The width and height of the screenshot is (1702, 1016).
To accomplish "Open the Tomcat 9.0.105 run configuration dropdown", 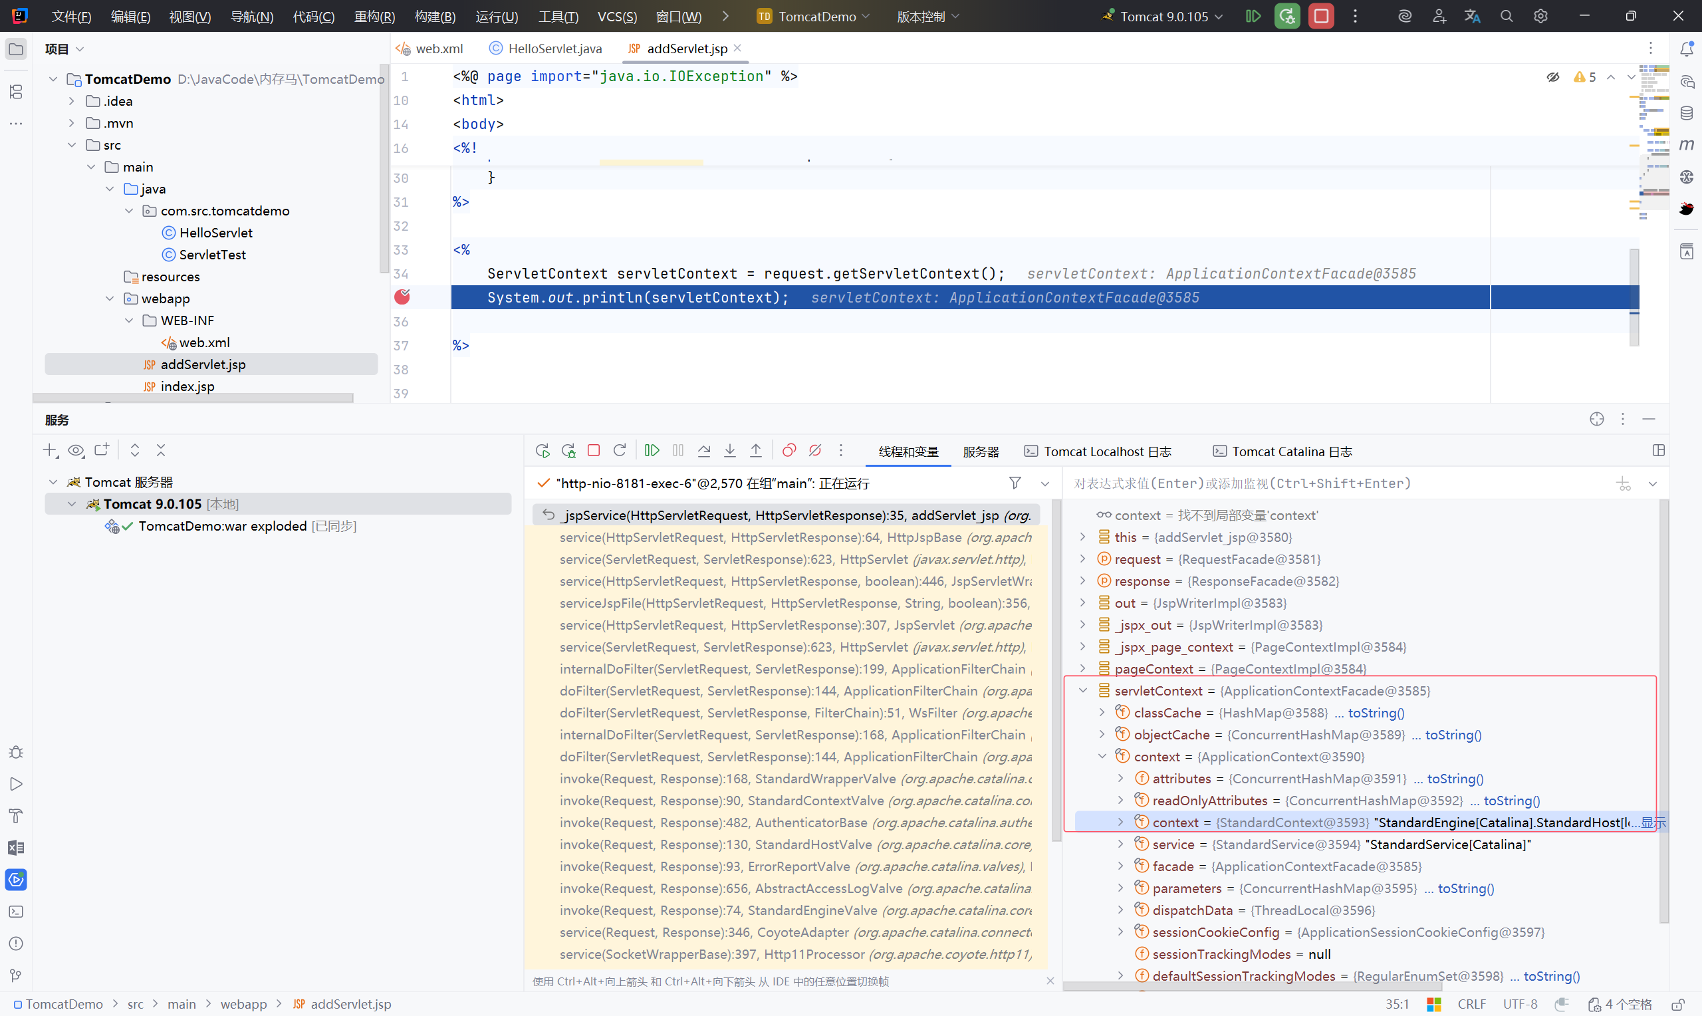I will click(1170, 16).
